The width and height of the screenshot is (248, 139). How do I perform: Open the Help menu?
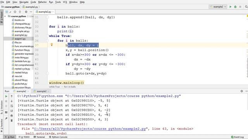[x=82, y=2]
